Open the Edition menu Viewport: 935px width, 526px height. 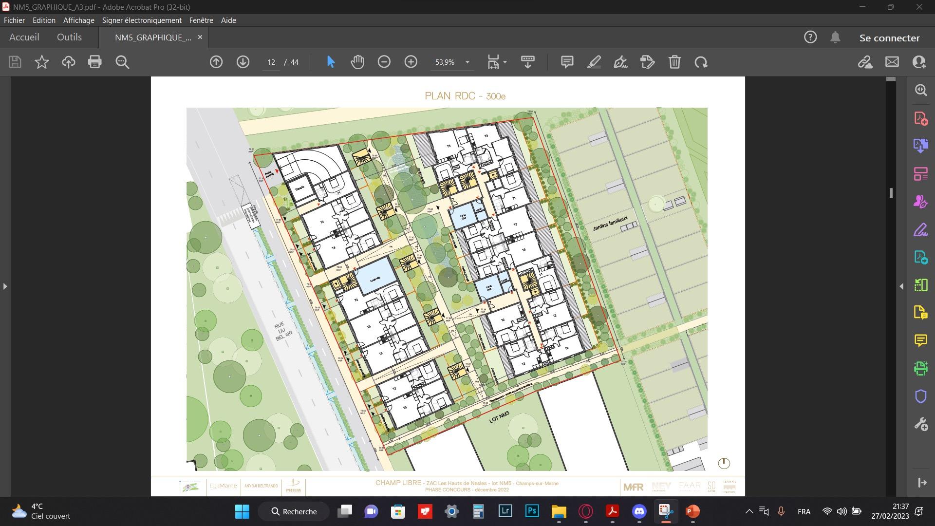click(x=44, y=20)
